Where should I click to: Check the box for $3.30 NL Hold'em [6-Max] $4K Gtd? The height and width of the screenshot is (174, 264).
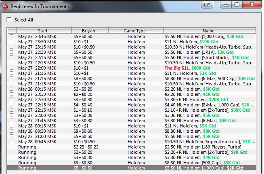pyautogui.click(x=11, y=121)
